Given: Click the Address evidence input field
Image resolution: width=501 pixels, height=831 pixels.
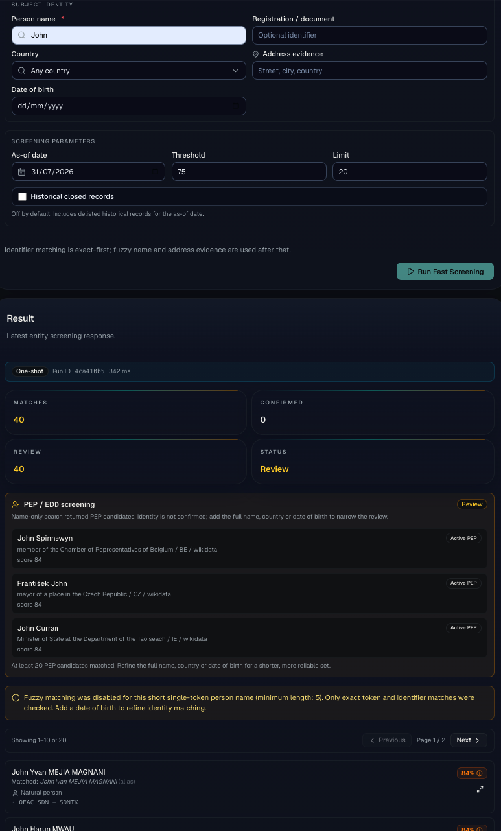Looking at the screenshot, I should pyautogui.click(x=369, y=71).
